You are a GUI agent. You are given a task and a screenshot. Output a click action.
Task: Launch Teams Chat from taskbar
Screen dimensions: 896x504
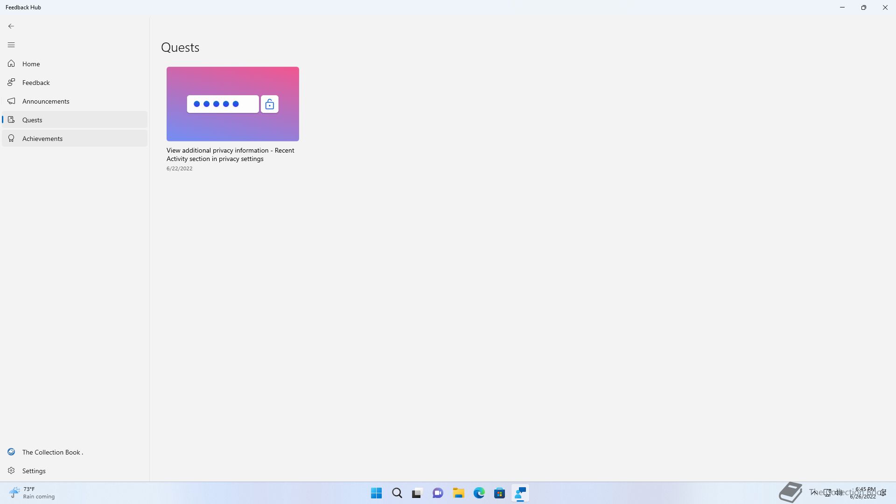[x=438, y=493]
